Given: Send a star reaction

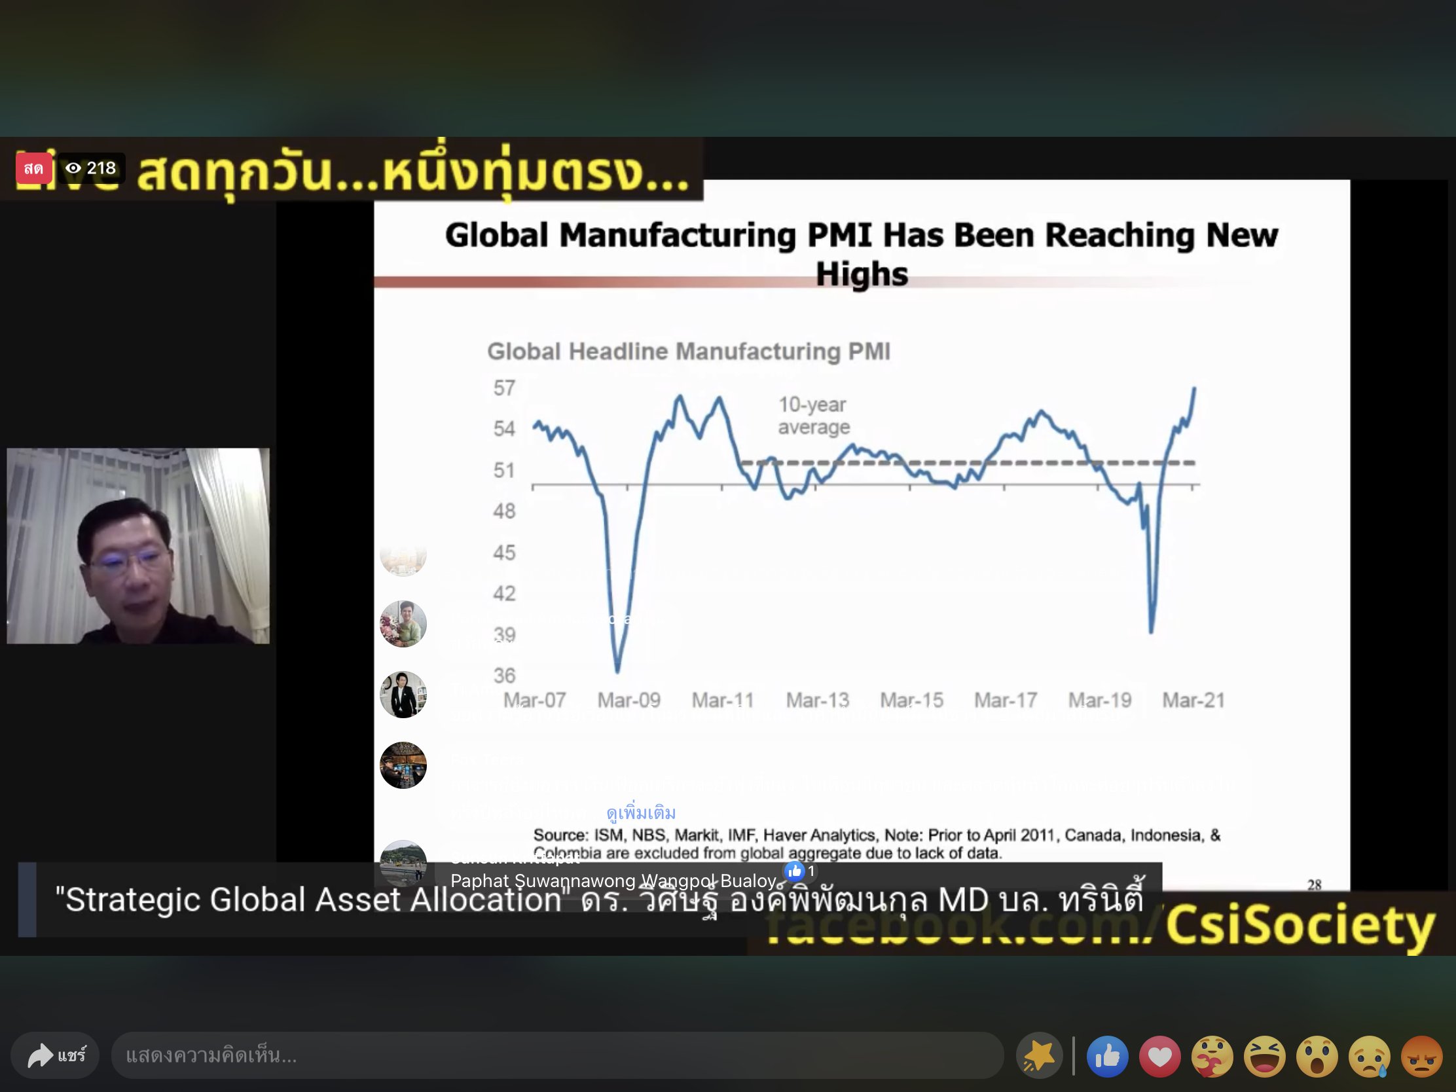Looking at the screenshot, I should 1040,1056.
